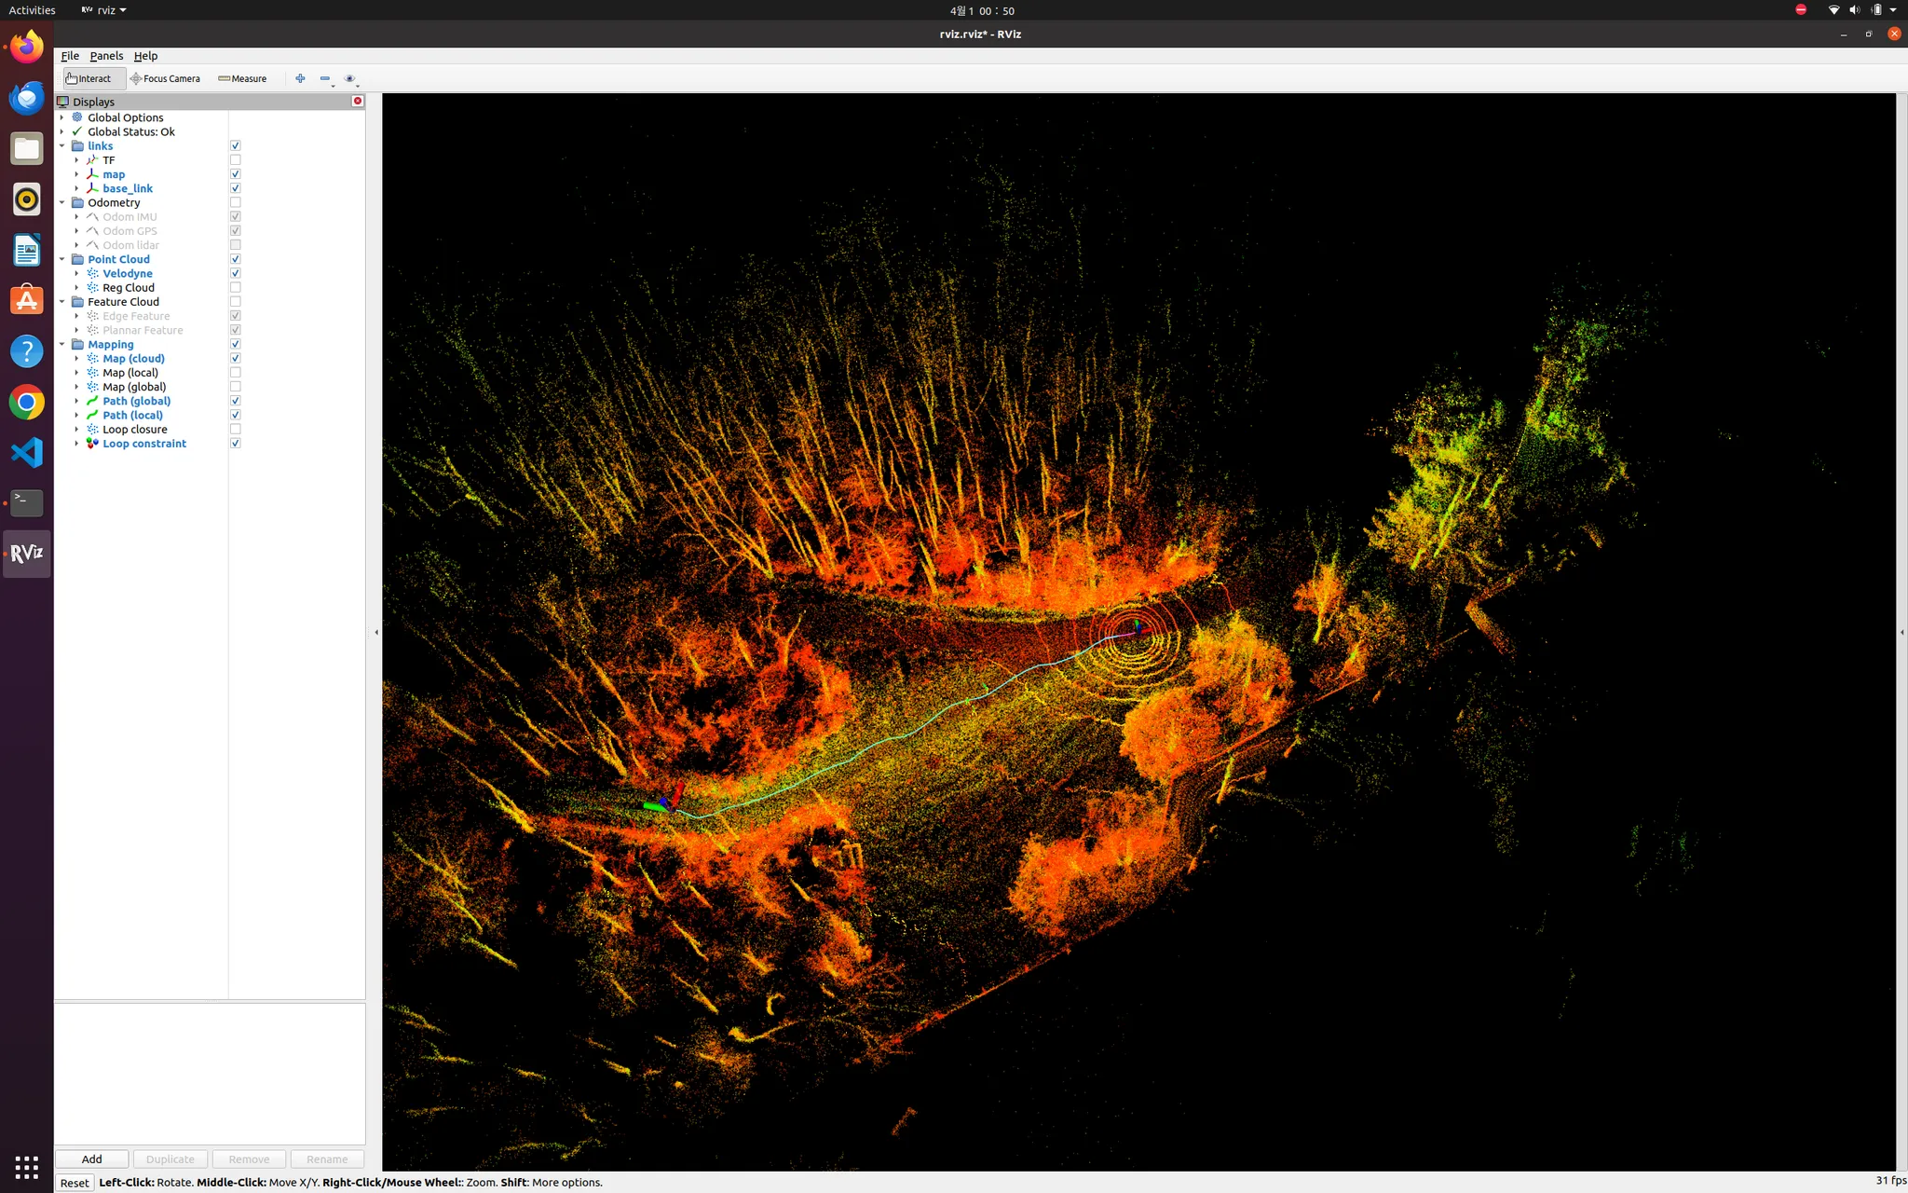1908x1193 pixels.
Task: Select the Measure tool
Action: pos(242,78)
